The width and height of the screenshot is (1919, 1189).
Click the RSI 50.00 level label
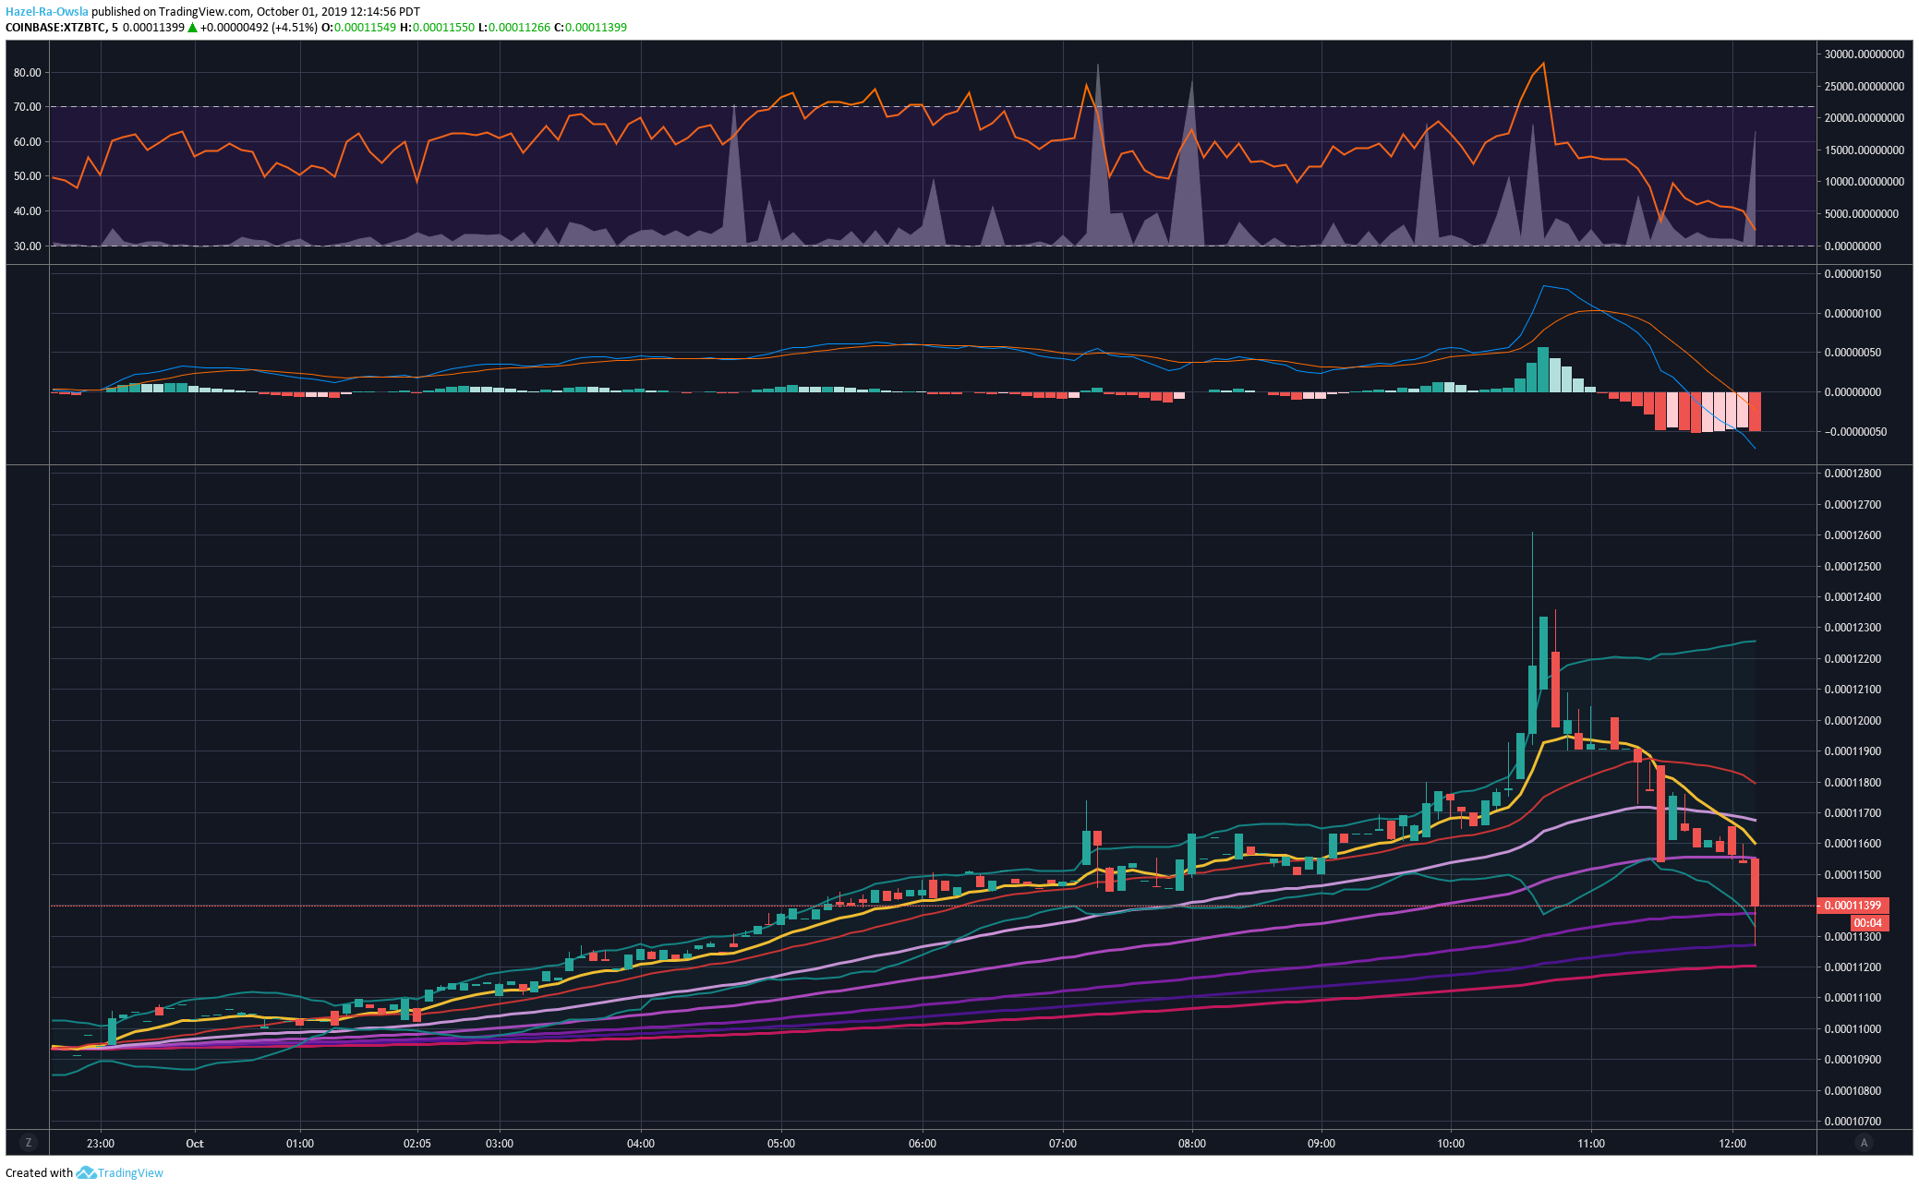[x=28, y=176]
